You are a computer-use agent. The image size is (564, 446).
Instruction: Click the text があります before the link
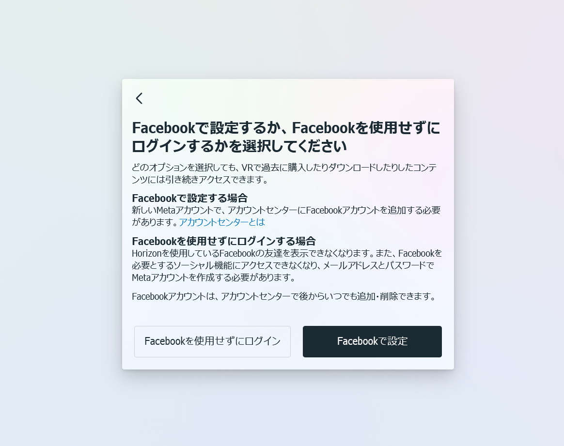point(155,222)
